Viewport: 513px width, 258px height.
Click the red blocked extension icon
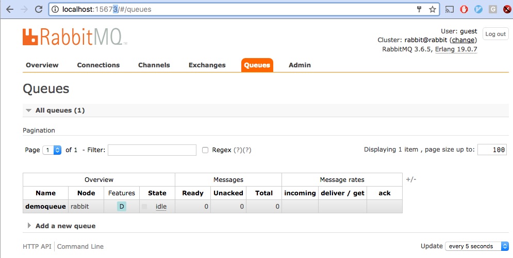click(x=507, y=9)
